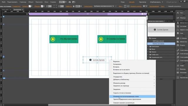Open the Assets (Ресурсы) panel icon
The image size is (188, 106).
pos(178,45)
